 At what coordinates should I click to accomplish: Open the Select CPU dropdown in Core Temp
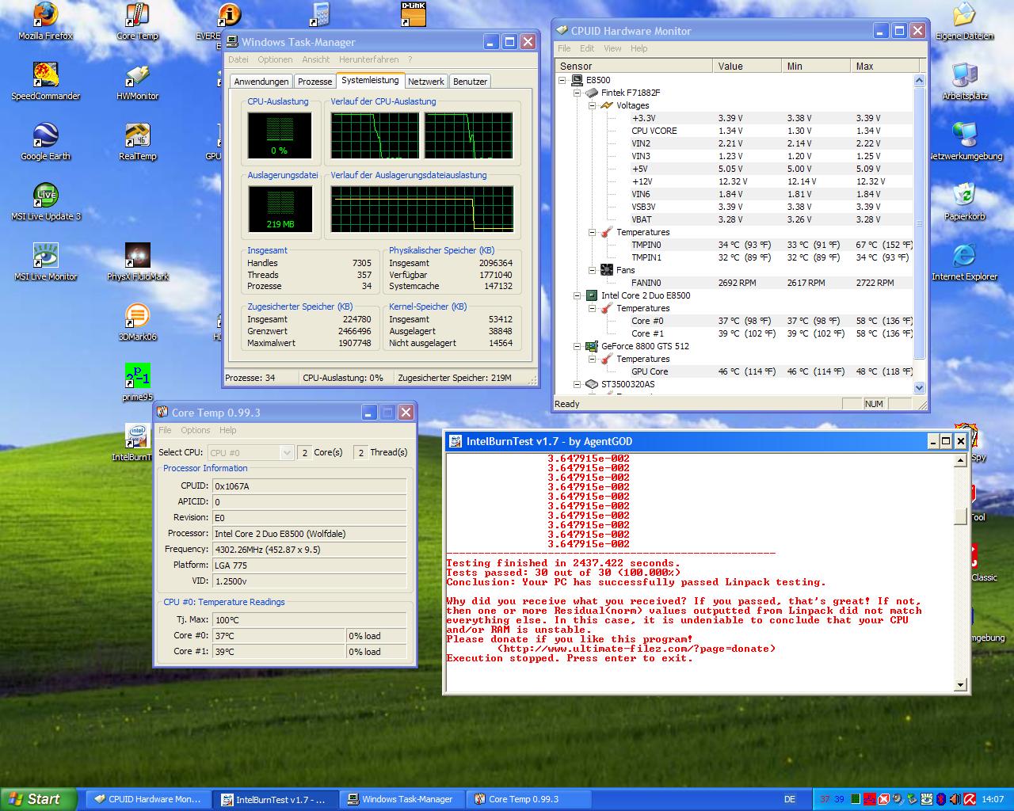click(x=287, y=452)
